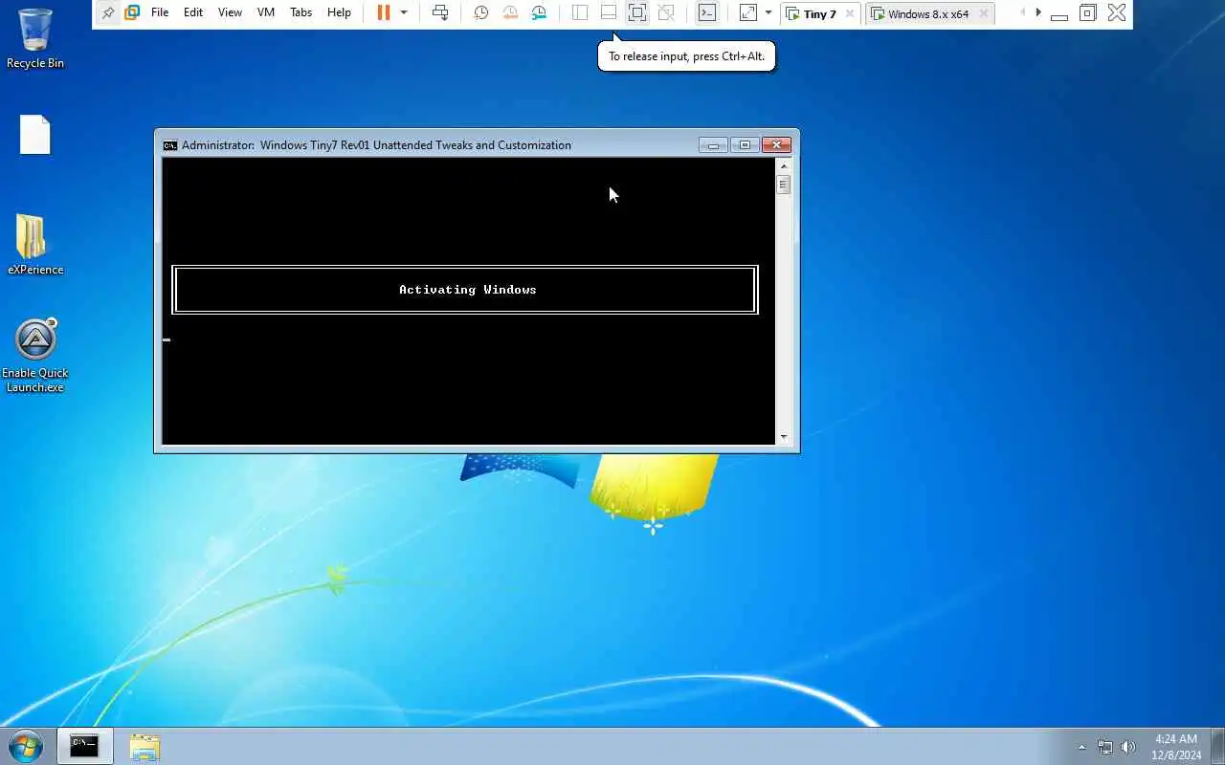This screenshot has height=765, width=1225.
Task: Click the full screen mode icon
Action: 637,12
